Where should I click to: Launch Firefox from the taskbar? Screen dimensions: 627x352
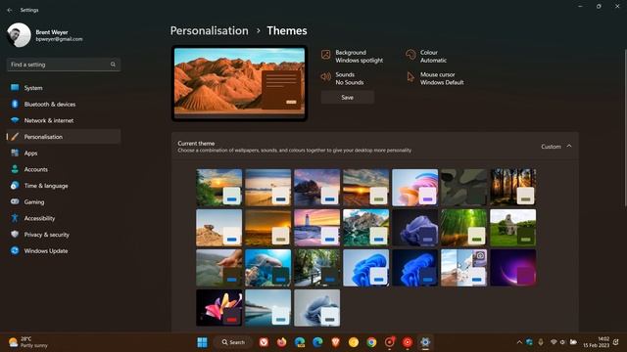[x=281, y=342]
